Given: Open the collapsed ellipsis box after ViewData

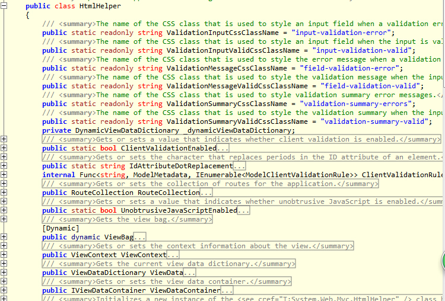Looking at the screenshot, I should [x=189, y=273].
